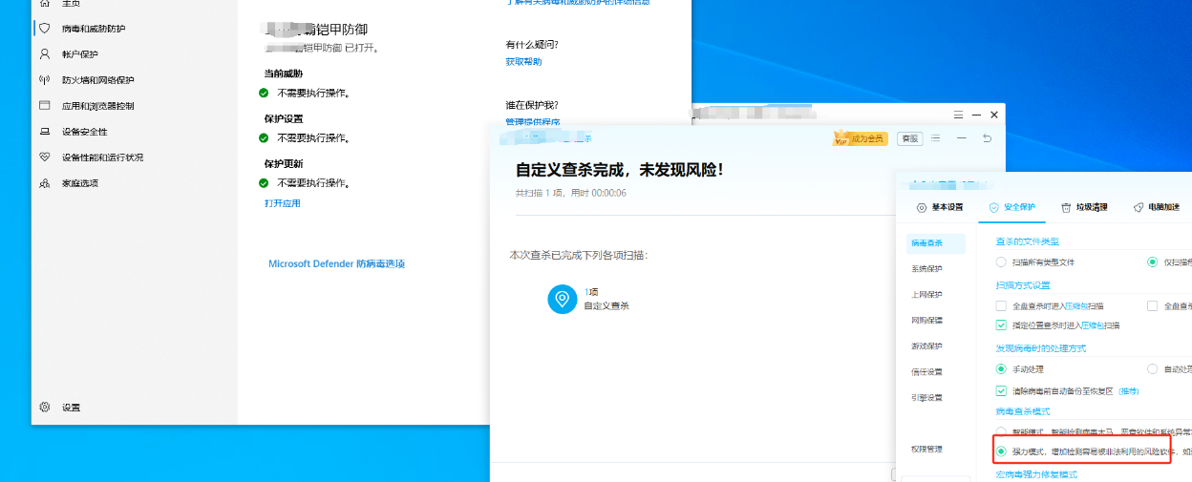
Task: Open 设备性能和运行状况 heart icon
Action: pyautogui.click(x=44, y=157)
